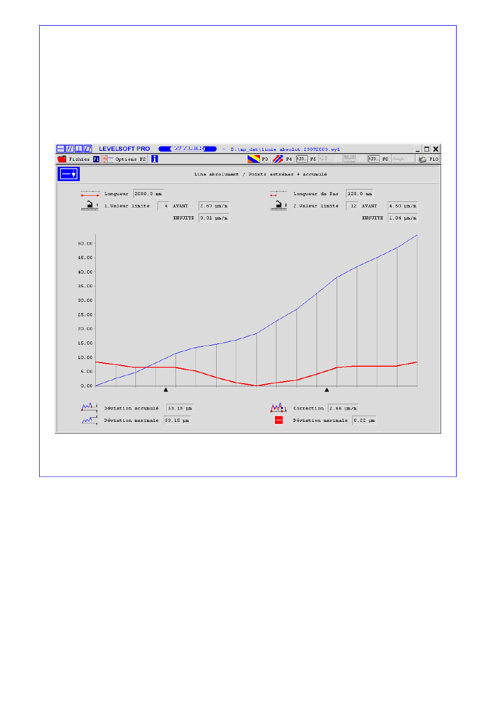Click the red length arrow icon beside Longueur
The width and height of the screenshot is (489, 720).
tap(90, 194)
